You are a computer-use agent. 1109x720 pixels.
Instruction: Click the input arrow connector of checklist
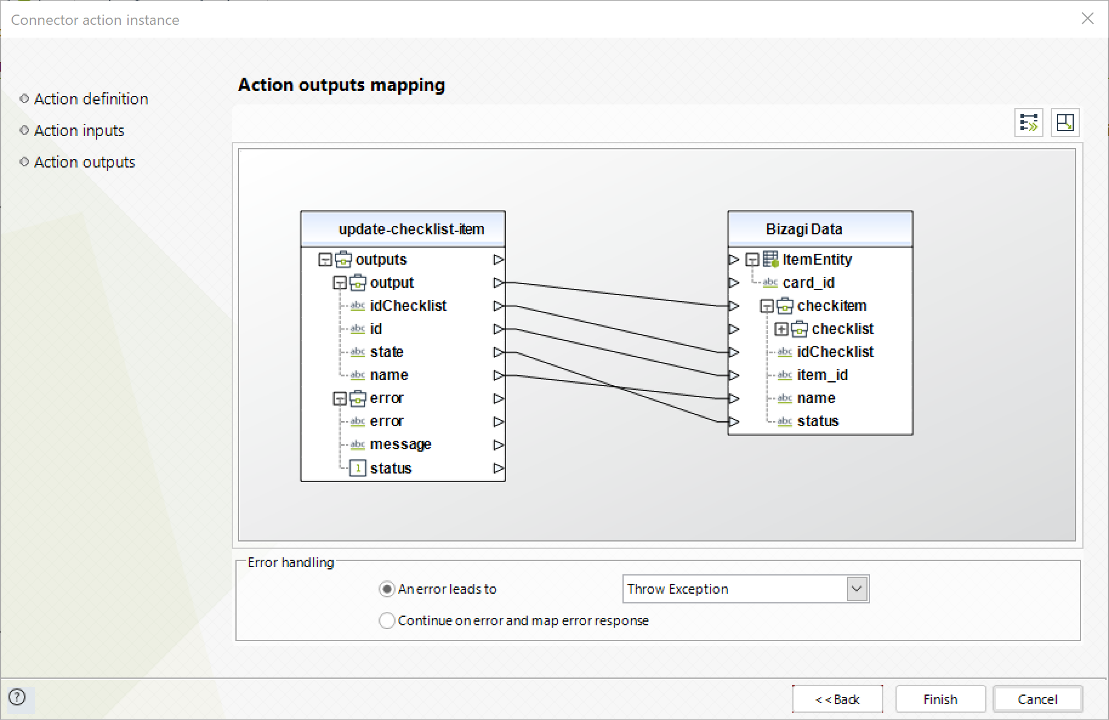tap(734, 329)
